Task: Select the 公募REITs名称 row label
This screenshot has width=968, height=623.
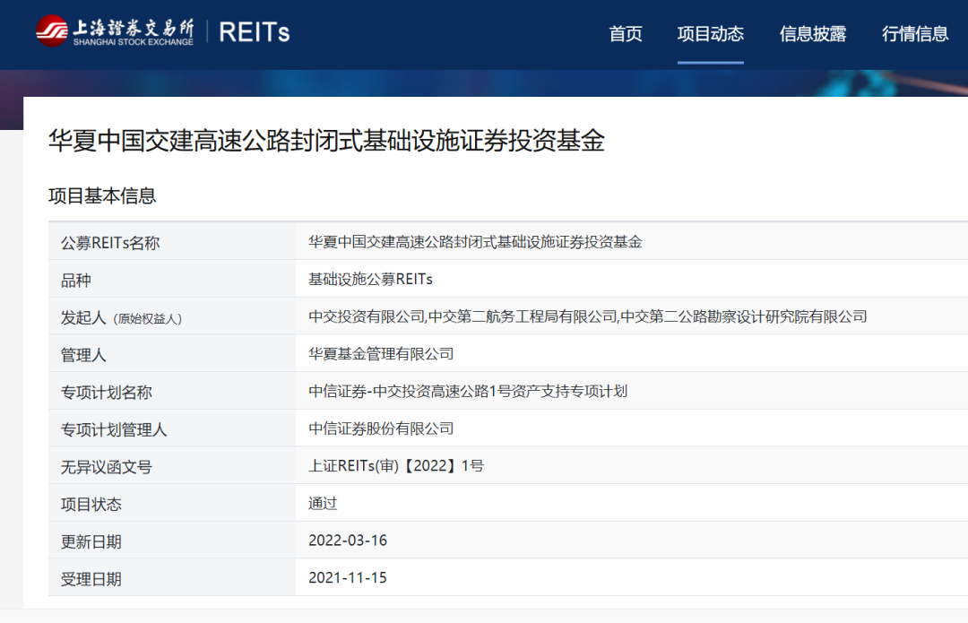Action: [110, 243]
